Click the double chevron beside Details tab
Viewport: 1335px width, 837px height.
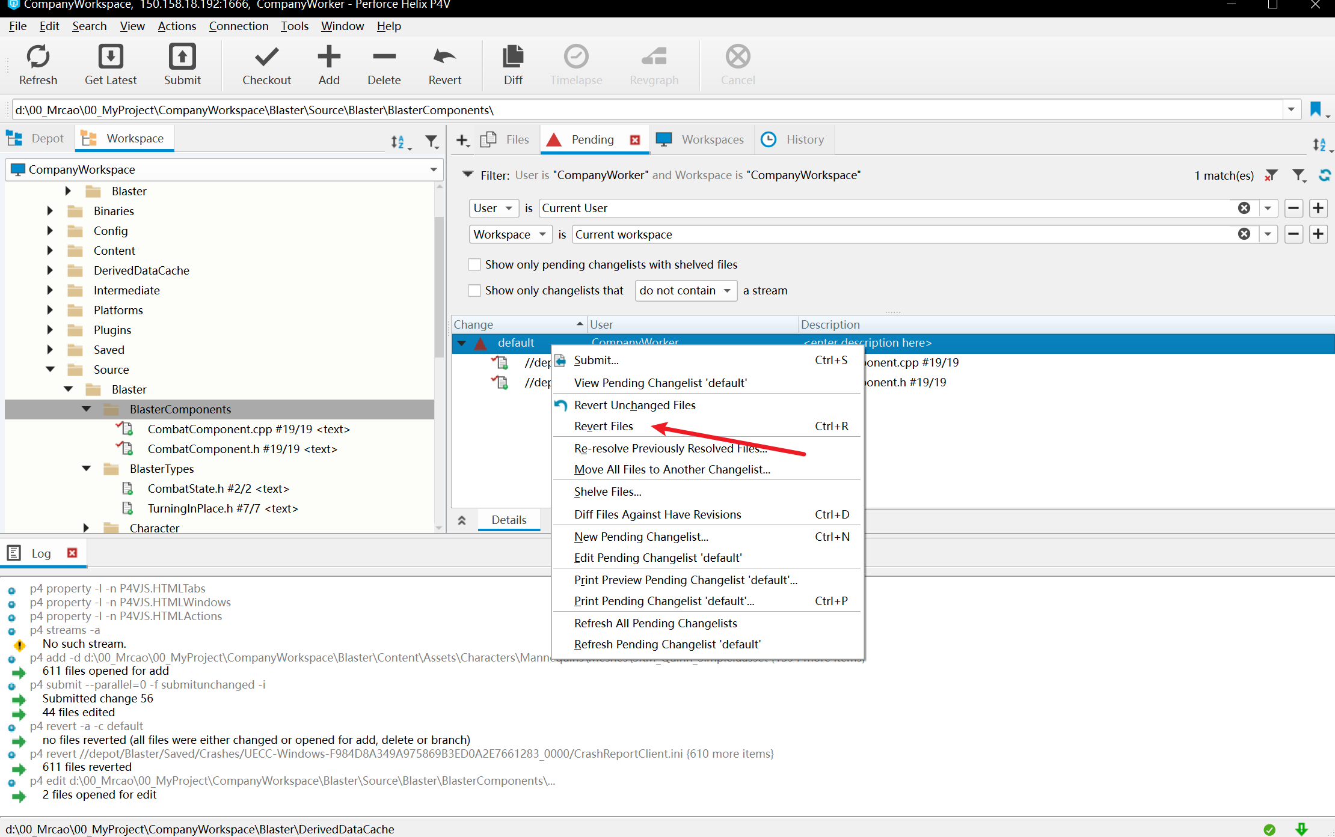[x=462, y=520]
